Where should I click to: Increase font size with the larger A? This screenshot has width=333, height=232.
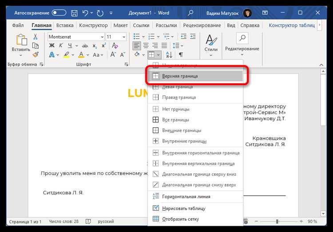[x=113, y=55]
